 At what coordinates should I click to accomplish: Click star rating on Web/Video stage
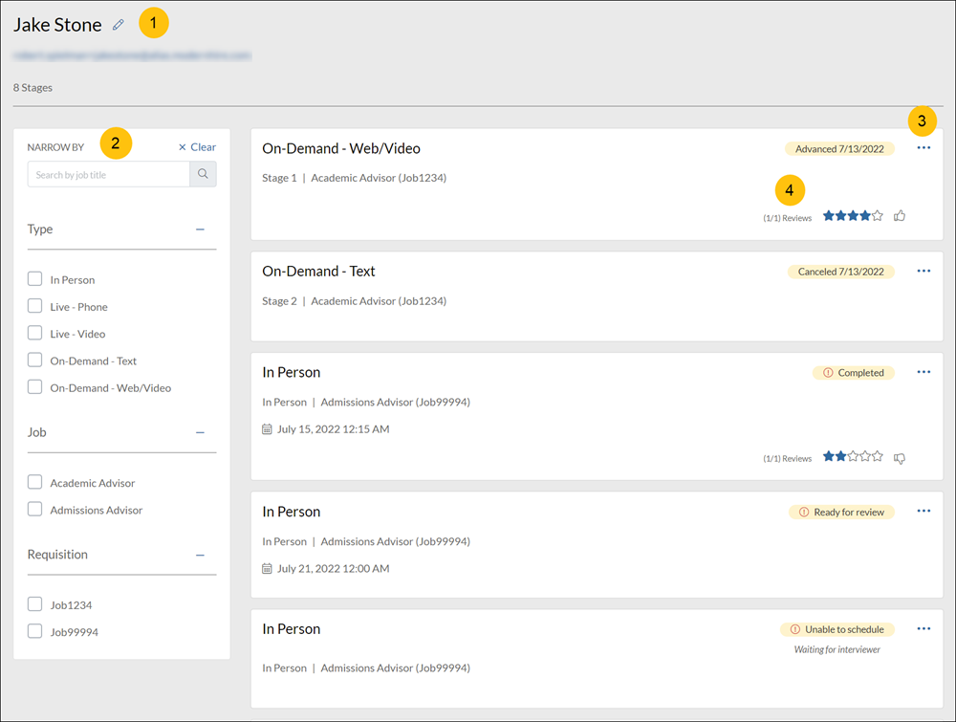pos(852,216)
